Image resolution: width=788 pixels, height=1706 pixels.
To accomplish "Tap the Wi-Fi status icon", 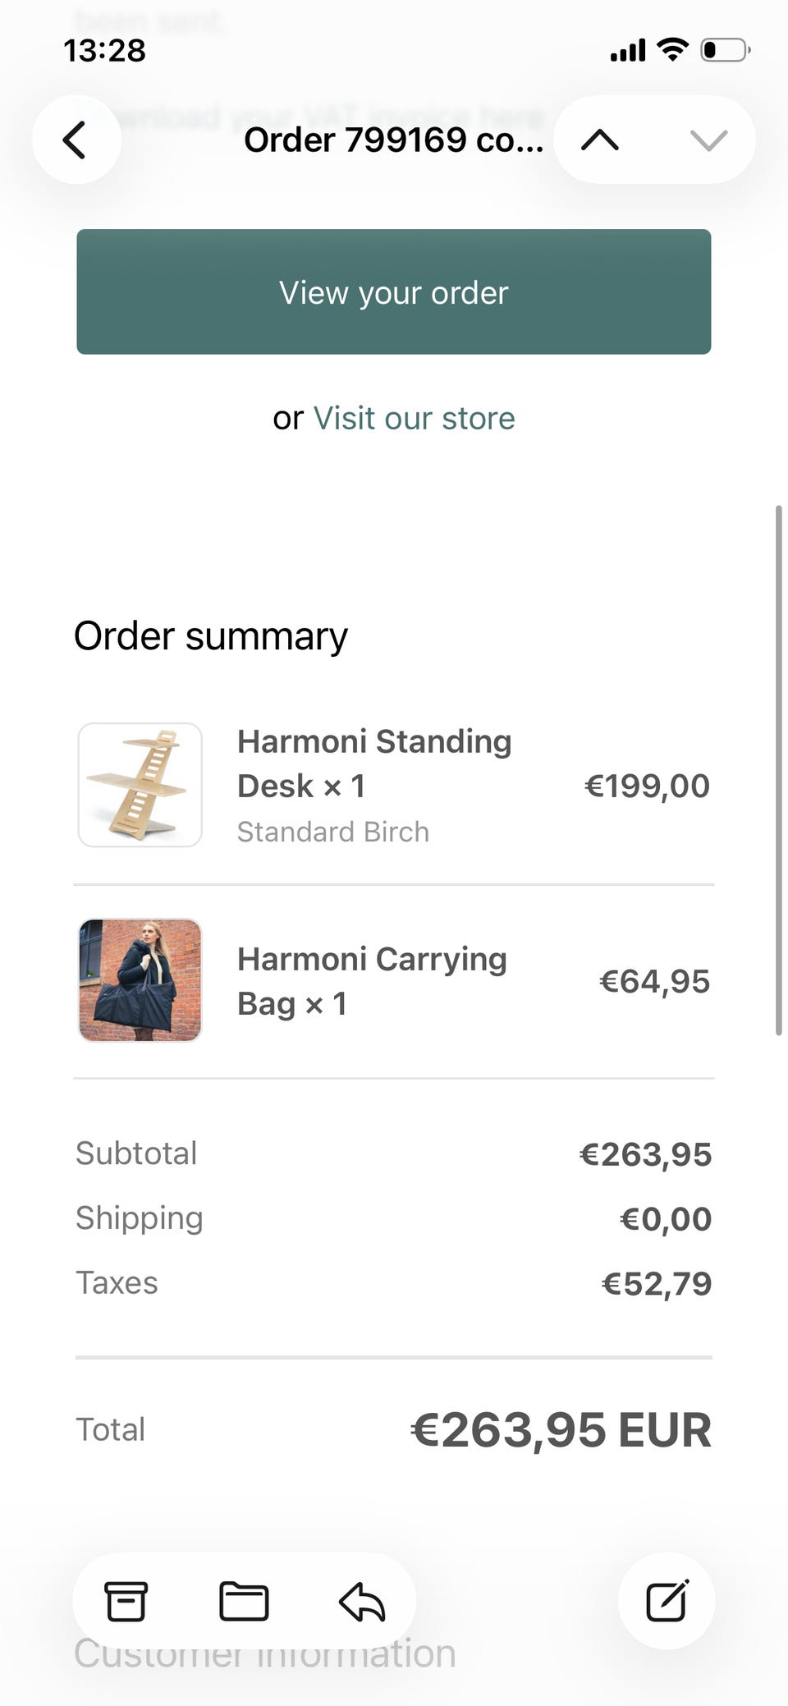I will tap(672, 50).
